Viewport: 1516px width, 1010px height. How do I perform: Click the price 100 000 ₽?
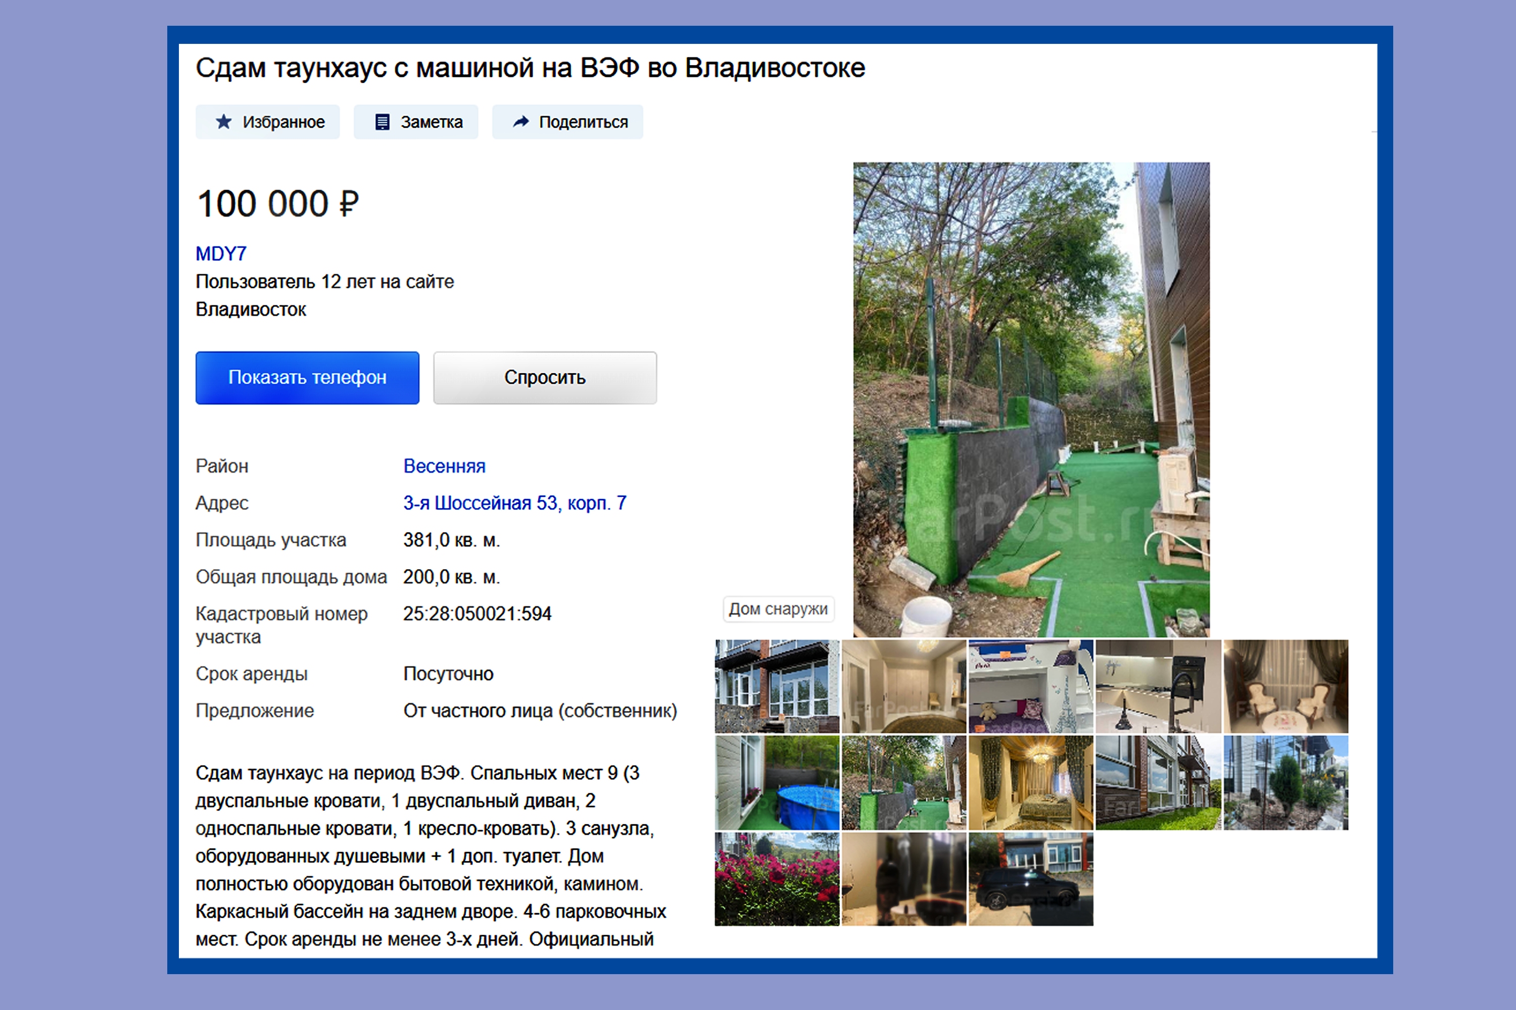tap(278, 204)
